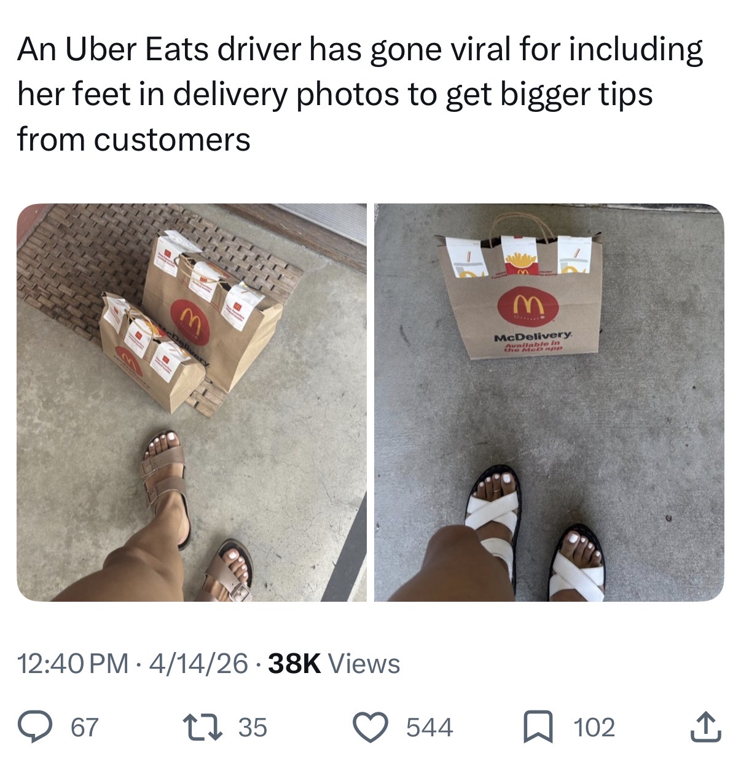The image size is (741, 772).
Task: Click the tweet text about Uber Eats driver
Action: pyautogui.click(x=360, y=94)
